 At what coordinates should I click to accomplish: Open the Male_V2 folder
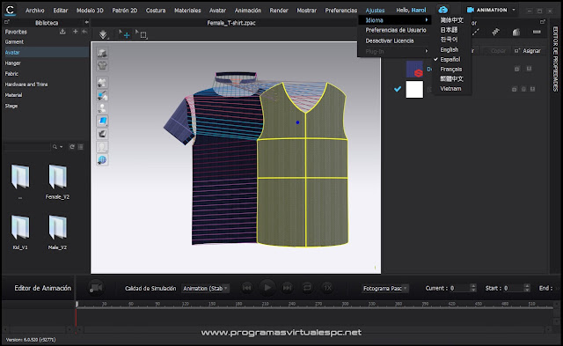(x=57, y=232)
